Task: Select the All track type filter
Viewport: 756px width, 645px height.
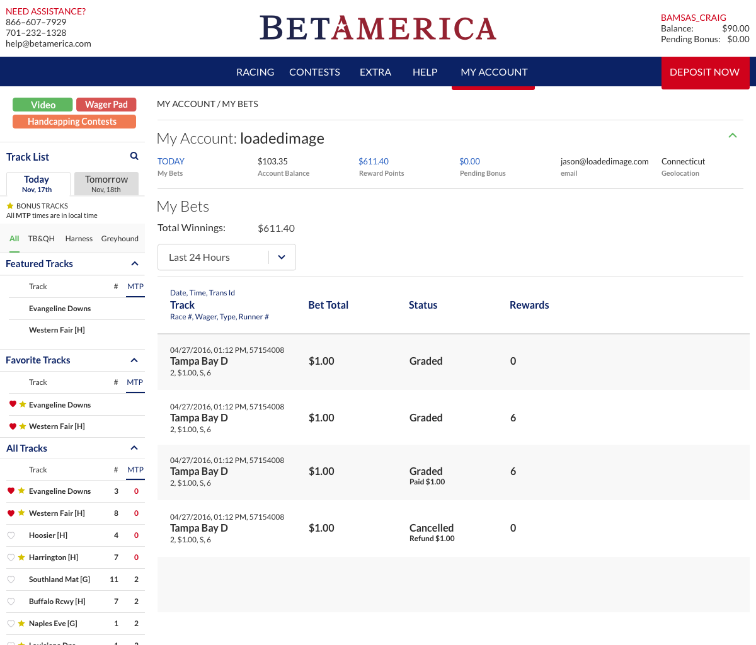Action: click(14, 239)
